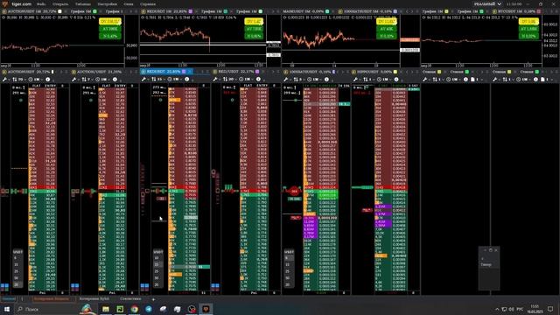Select 50 USDT size in AUCTIONUSDT book

(x=17, y=278)
